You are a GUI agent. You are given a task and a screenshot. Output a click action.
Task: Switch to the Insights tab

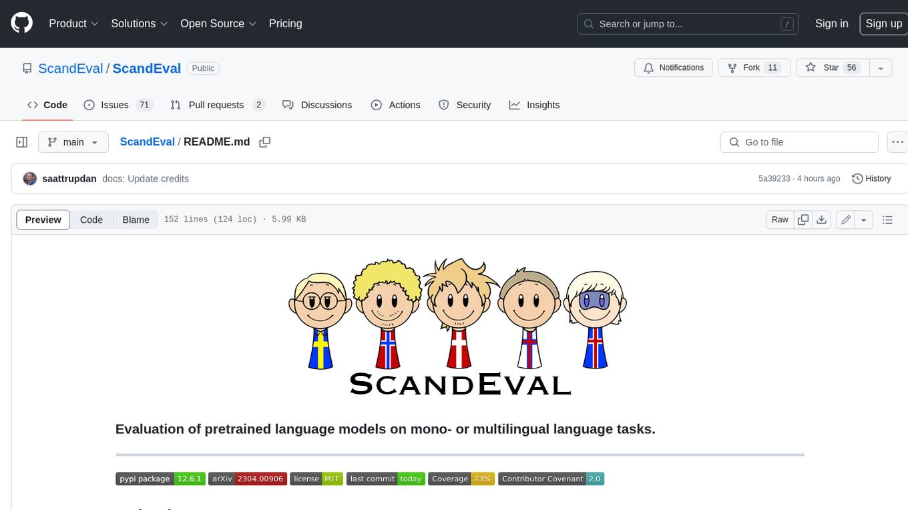(x=534, y=105)
